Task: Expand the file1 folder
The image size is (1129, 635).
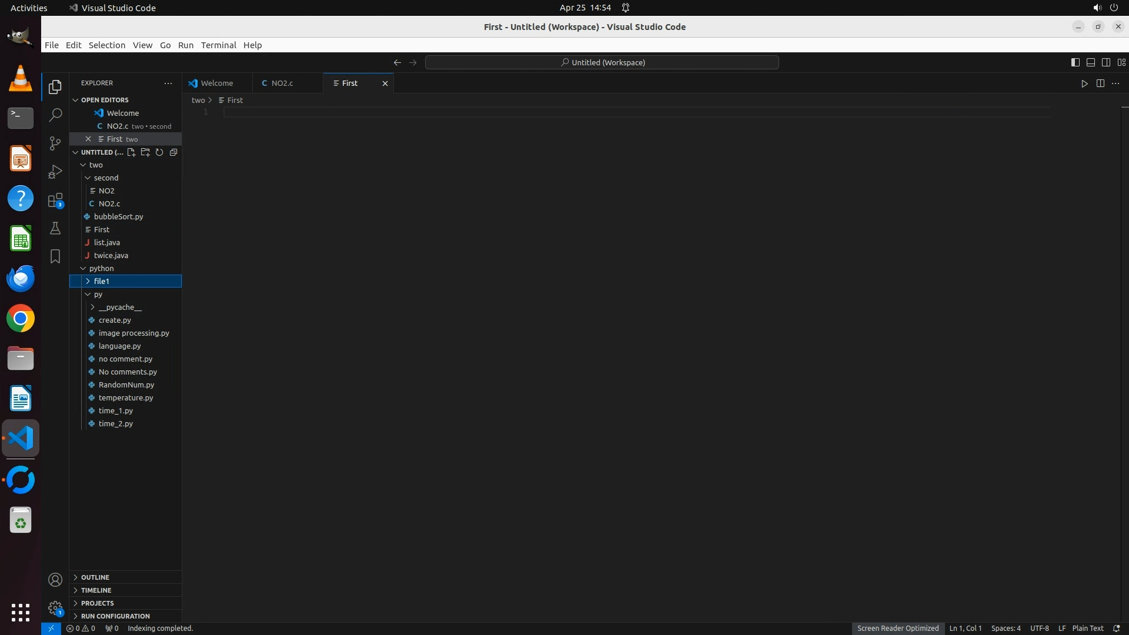Action: (101, 281)
